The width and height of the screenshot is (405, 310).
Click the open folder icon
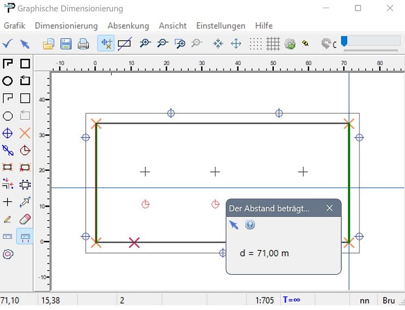tap(49, 44)
